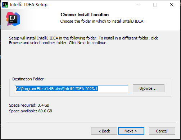Click inside the Destination Folder path field

point(71,89)
